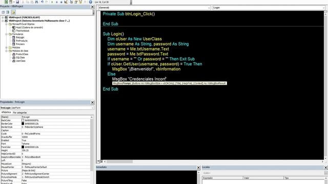Viewport: 328px width, 184px height.
Task: Select frmUsers form in project tree
Action: point(20,44)
